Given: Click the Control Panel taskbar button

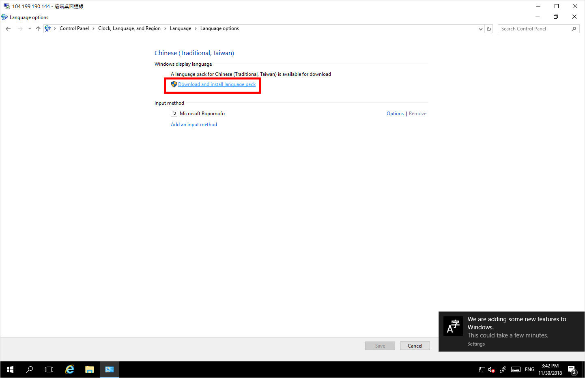Looking at the screenshot, I should click(110, 369).
